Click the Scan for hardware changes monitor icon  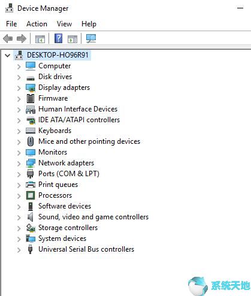[91, 38]
